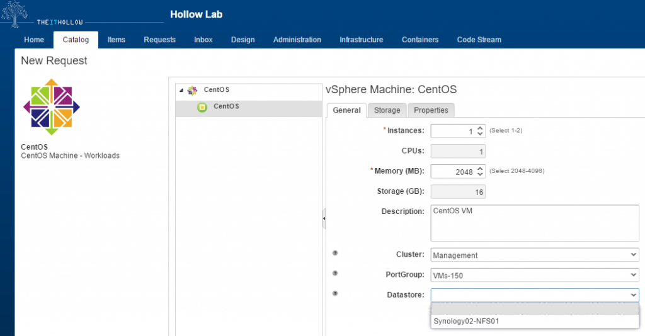Go to the Administration tab
The width and height of the screenshot is (645, 336).
click(297, 40)
